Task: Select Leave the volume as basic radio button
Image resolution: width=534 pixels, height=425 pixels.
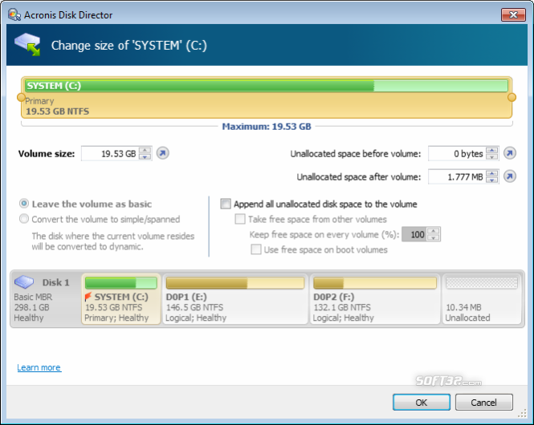Action: (x=24, y=204)
